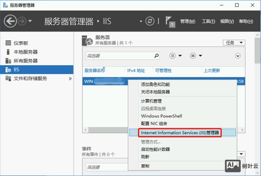Click the save query disk icon
The height and width of the screenshot is (176, 261).
click(193, 56)
